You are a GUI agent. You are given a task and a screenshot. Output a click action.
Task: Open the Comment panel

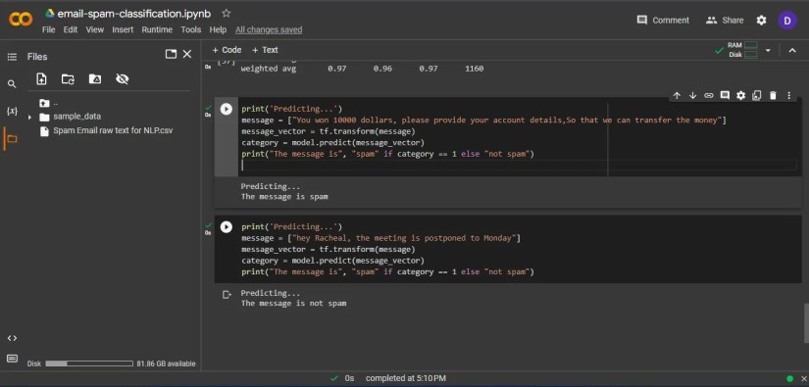point(663,21)
